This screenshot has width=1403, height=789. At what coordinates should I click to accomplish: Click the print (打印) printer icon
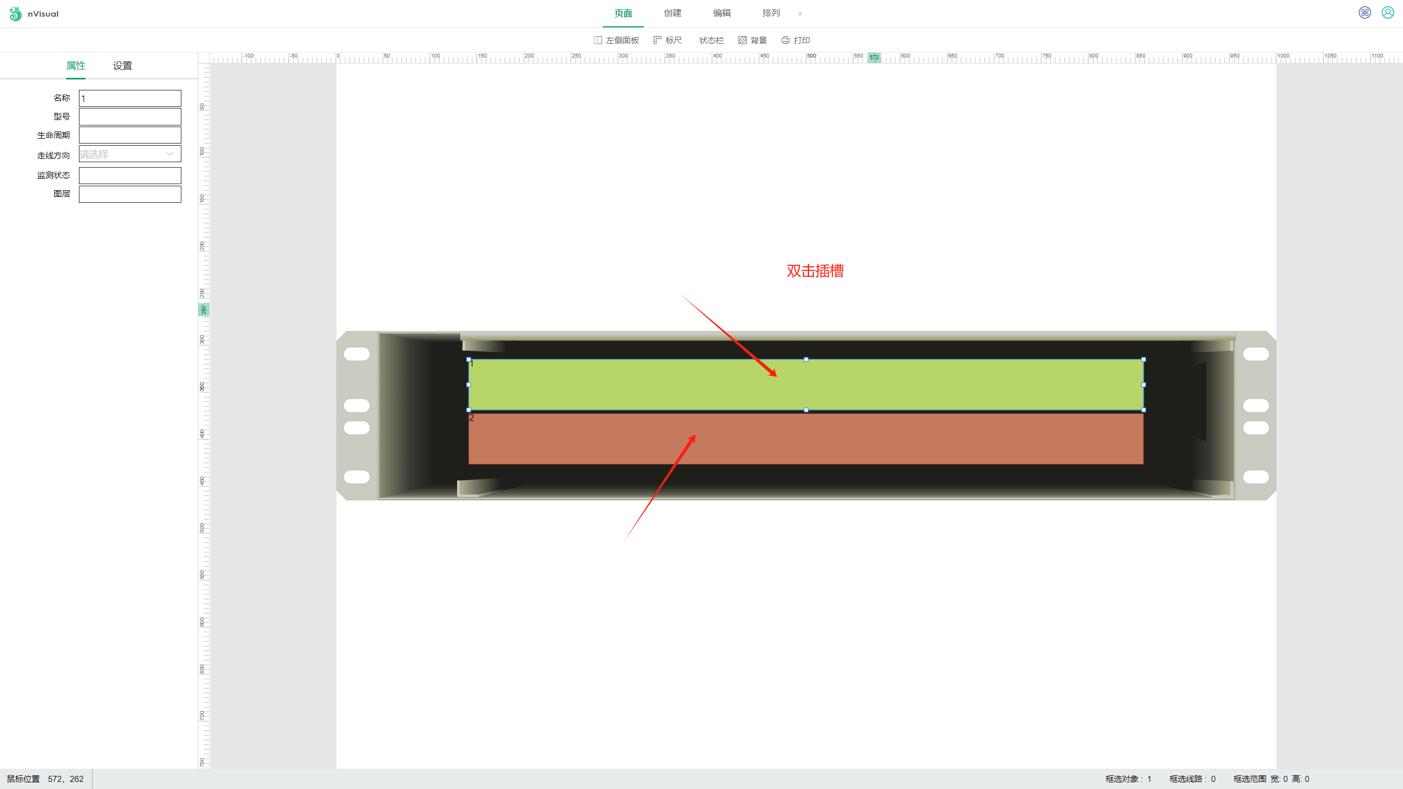tap(785, 40)
